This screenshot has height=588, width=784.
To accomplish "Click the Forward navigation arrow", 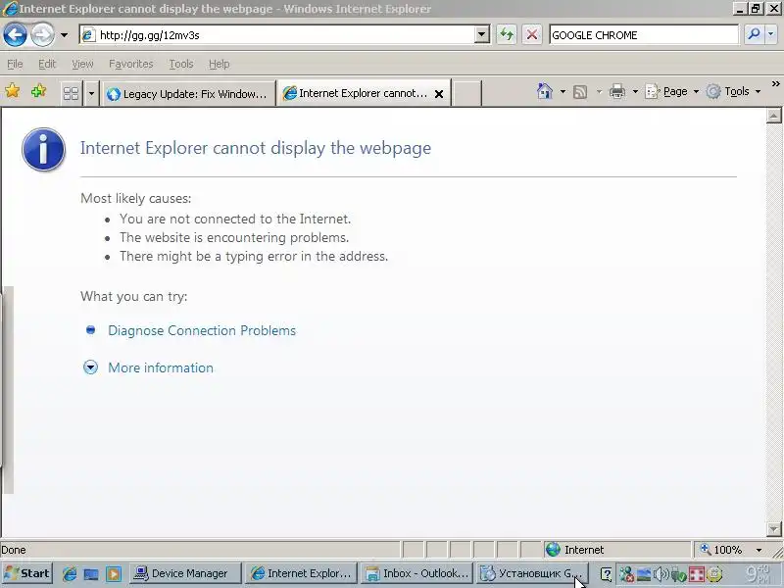I will 42,35.
